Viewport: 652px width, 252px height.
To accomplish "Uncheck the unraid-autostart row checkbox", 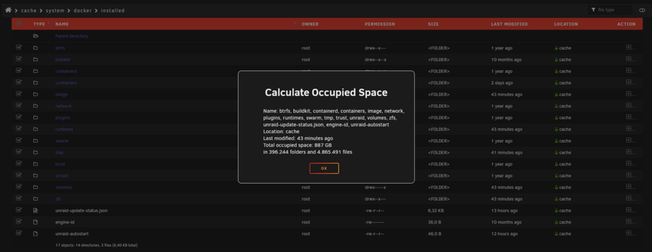I will click(19, 233).
